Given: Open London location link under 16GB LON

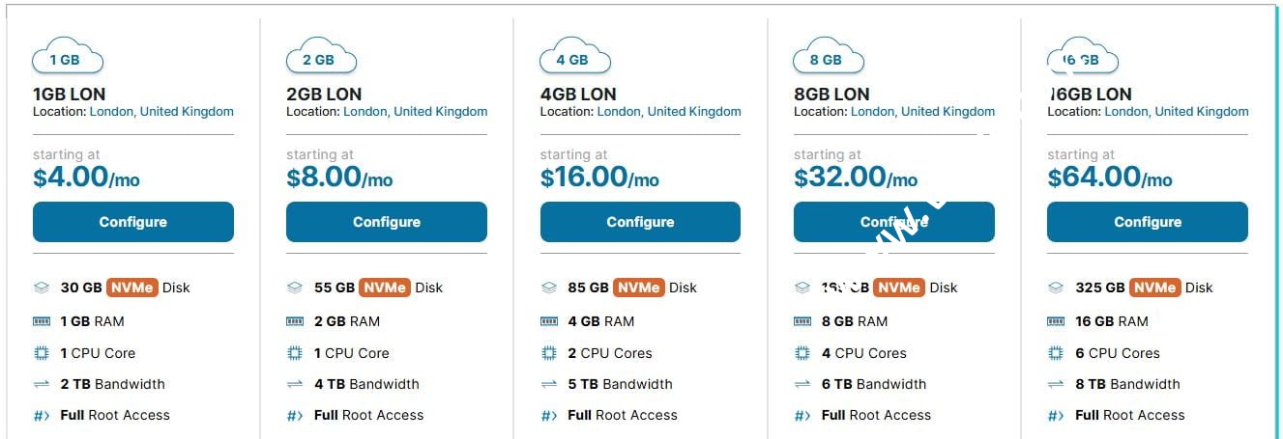Looking at the screenshot, I should pyautogui.click(x=1177, y=111).
